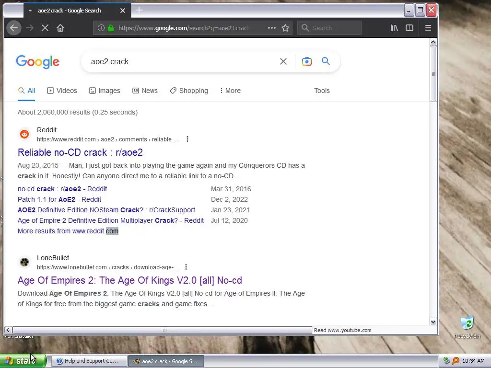Close the aoe2 crack Google Search tab
491x368 pixels.
[x=123, y=11]
